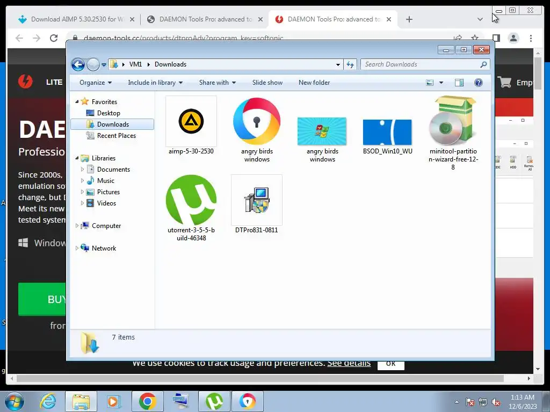Select the BSOD_Win10_WU image file
The width and height of the screenshot is (550, 412).
click(387, 132)
